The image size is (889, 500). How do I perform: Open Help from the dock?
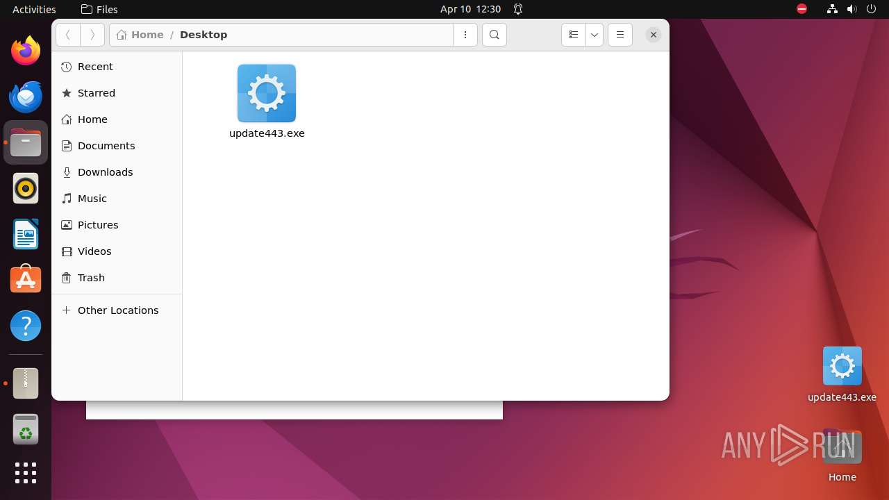[26, 326]
